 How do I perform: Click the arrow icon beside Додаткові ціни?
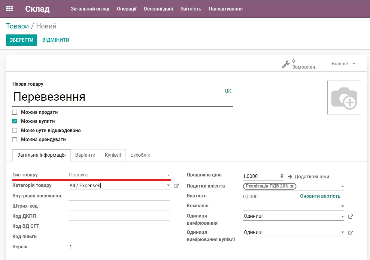click(290, 176)
